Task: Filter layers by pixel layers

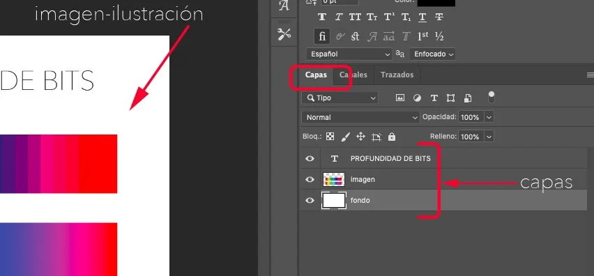Action: click(399, 98)
